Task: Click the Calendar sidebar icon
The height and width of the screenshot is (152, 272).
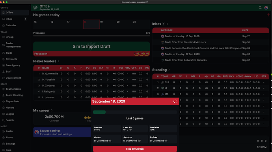Action: [4, 25]
